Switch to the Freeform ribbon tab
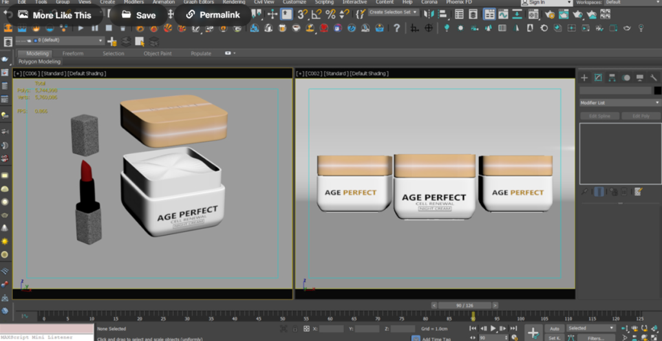 tap(73, 54)
